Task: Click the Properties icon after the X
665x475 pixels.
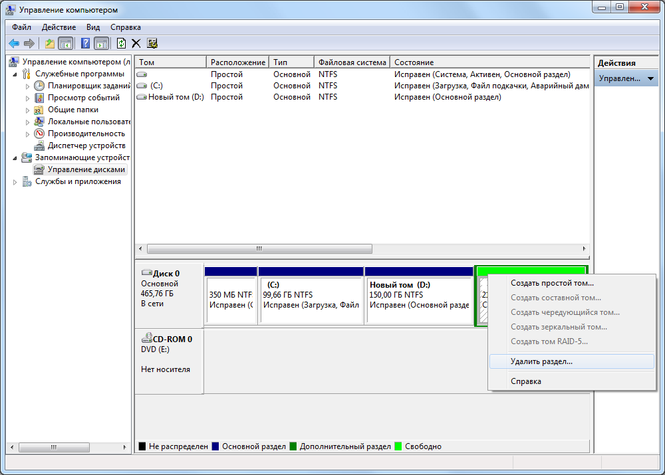Action: (x=152, y=43)
